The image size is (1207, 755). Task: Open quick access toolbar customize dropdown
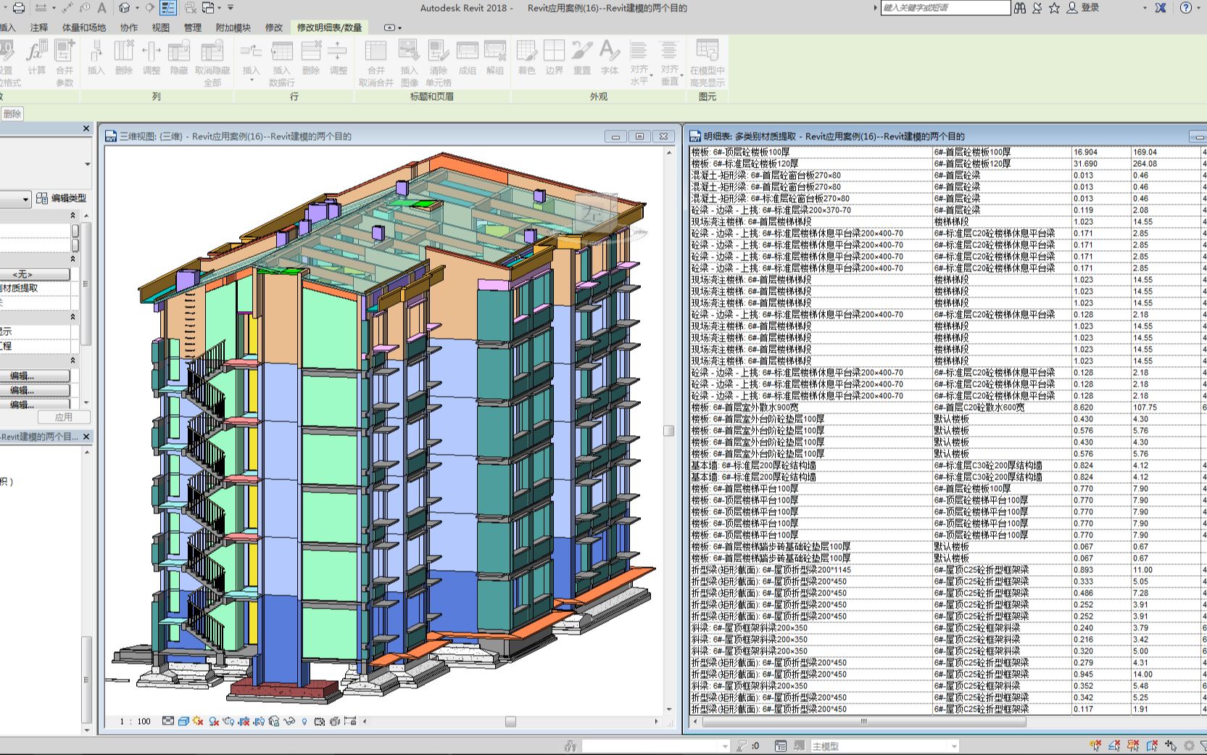point(231,8)
